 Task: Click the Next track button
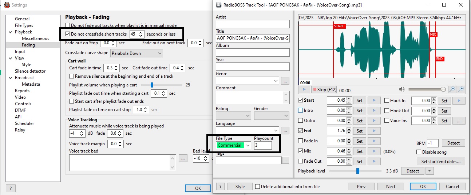coord(391,187)
